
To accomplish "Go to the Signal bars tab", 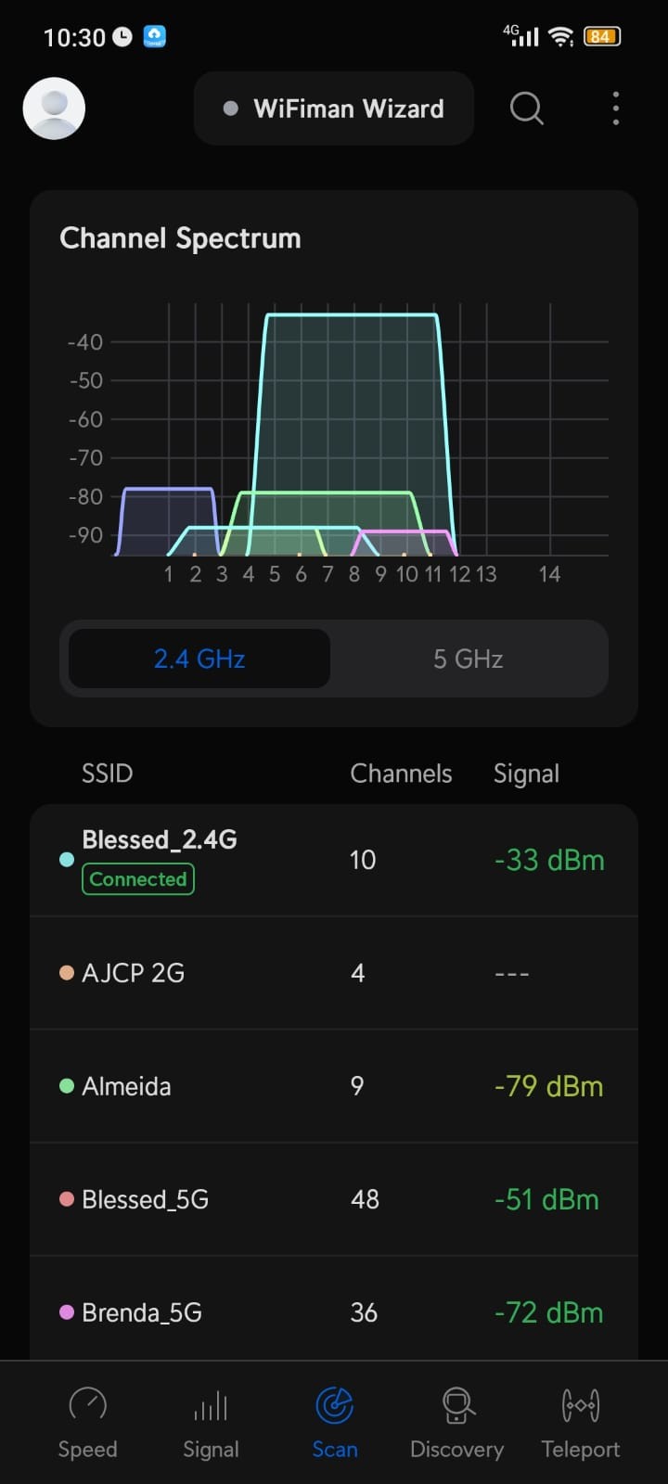I will point(211,1406).
